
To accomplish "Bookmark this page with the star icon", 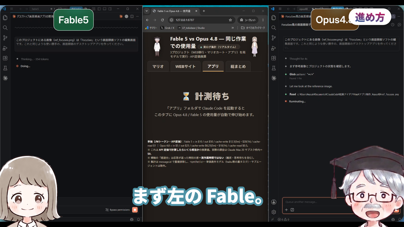I will pyautogui.click(x=230, y=20).
